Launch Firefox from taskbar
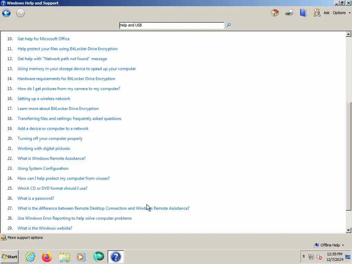The image size is (352, 264). tap(47, 257)
